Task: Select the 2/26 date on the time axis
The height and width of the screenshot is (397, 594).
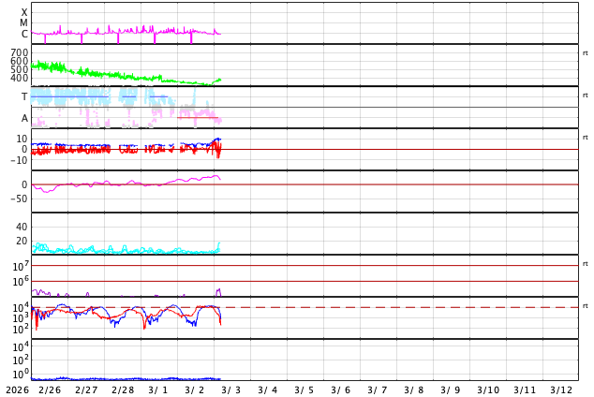Action: (50, 390)
